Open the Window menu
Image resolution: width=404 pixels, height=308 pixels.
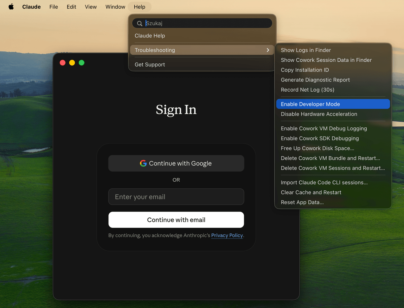(x=115, y=7)
